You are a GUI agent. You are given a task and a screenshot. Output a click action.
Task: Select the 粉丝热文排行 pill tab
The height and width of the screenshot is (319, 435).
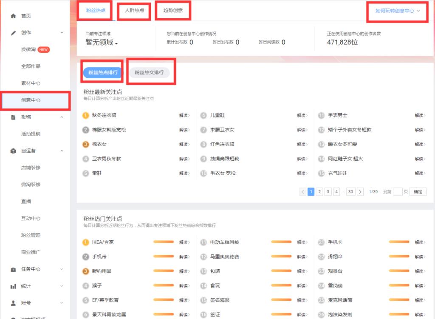(149, 73)
